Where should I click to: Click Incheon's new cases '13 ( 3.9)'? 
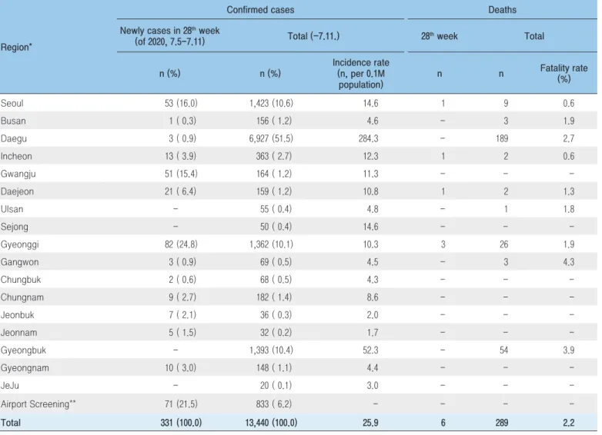pyautogui.click(x=180, y=156)
